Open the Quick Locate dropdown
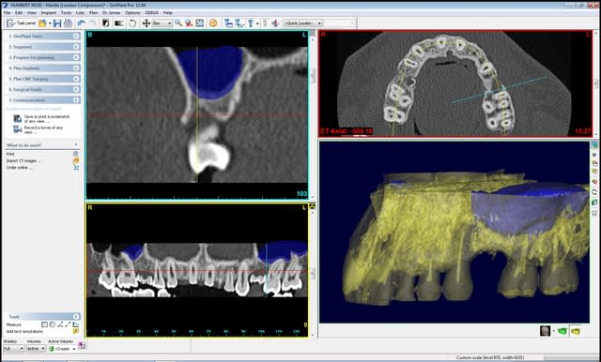Image resolution: width=601 pixels, height=362 pixels. pos(303,23)
